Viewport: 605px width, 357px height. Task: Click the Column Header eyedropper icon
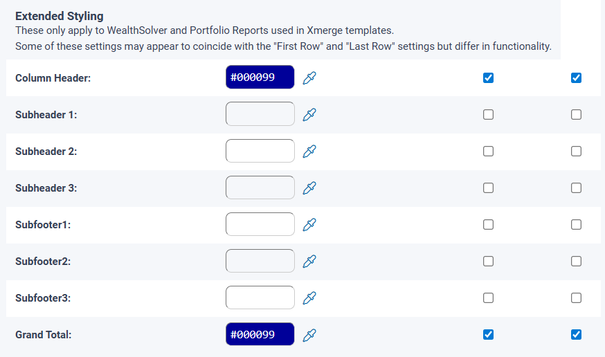(x=309, y=77)
